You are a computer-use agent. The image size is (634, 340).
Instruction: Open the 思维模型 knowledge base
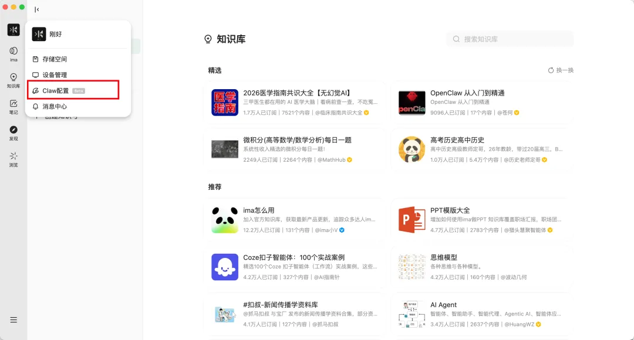click(x=481, y=267)
